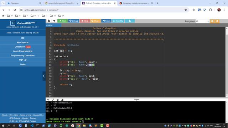The height and width of the screenshot is (128, 228).
Task: Click the OnlineGDB lightning logo
Action: 13,23
